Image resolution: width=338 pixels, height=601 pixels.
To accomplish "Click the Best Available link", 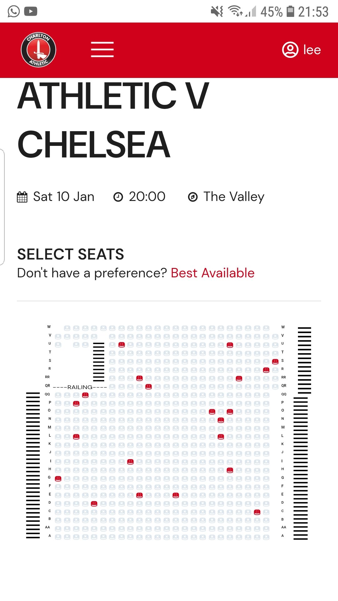I will coord(213,273).
